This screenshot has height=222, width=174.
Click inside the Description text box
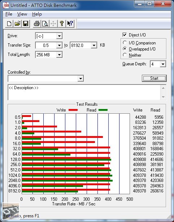84,92
